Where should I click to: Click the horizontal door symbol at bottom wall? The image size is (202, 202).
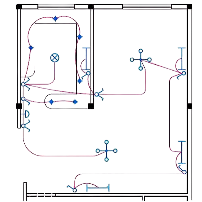point(98,187)
